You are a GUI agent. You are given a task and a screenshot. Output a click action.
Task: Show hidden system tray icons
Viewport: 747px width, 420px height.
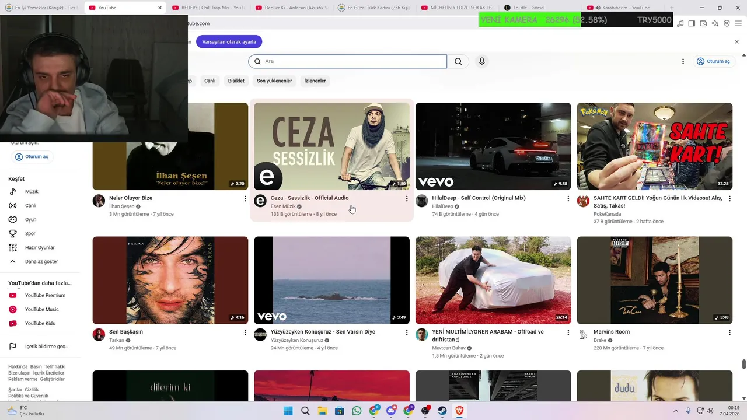[676, 411]
